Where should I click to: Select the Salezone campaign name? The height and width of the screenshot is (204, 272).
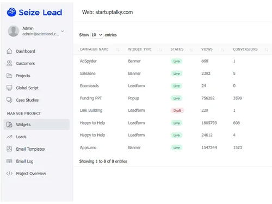(x=88, y=73)
